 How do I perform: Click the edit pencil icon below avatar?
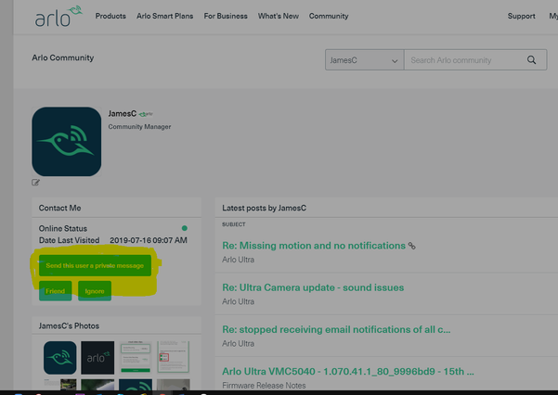[x=36, y=183]
